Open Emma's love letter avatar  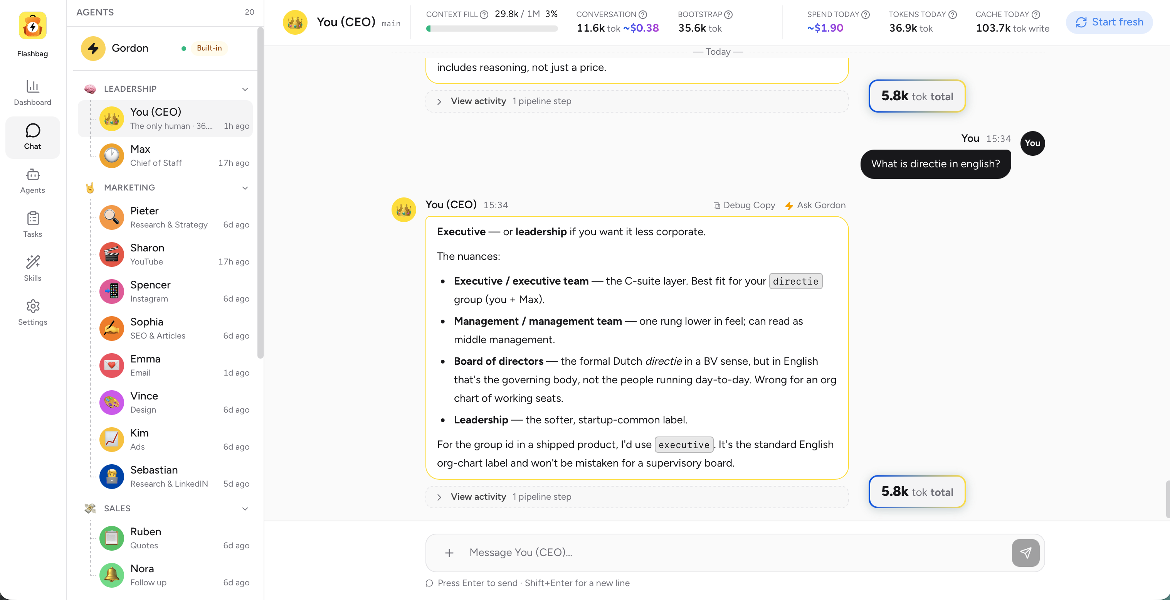click(112, 366)
